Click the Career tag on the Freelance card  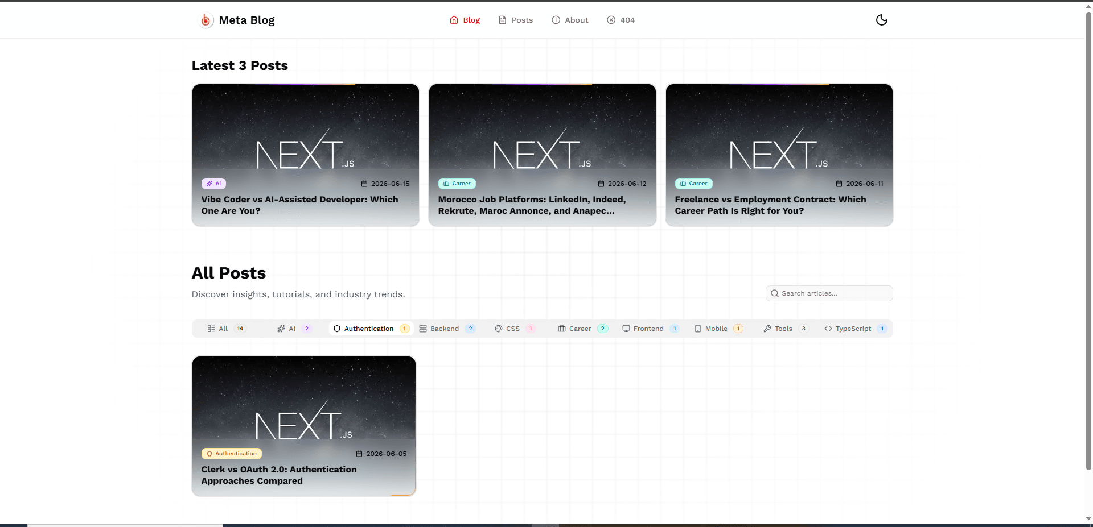click(x=694, y=184)
